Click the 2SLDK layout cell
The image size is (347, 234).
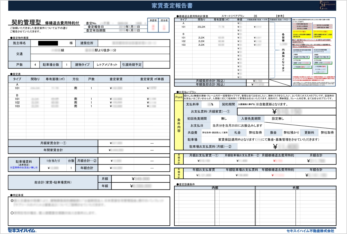coord(201,27)
